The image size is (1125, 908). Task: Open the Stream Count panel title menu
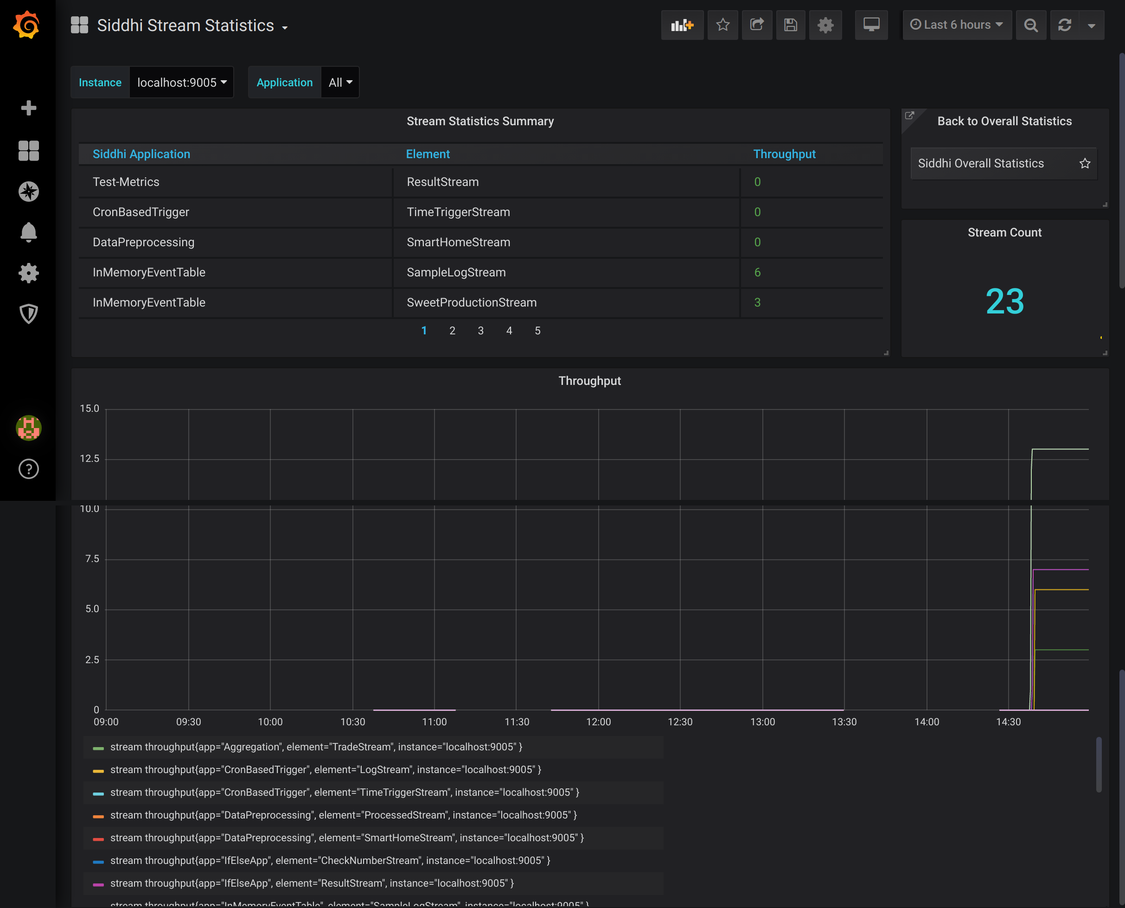pos(1004,233)
